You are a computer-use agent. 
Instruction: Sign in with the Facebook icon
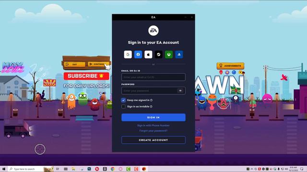click(x=138, y=54)
